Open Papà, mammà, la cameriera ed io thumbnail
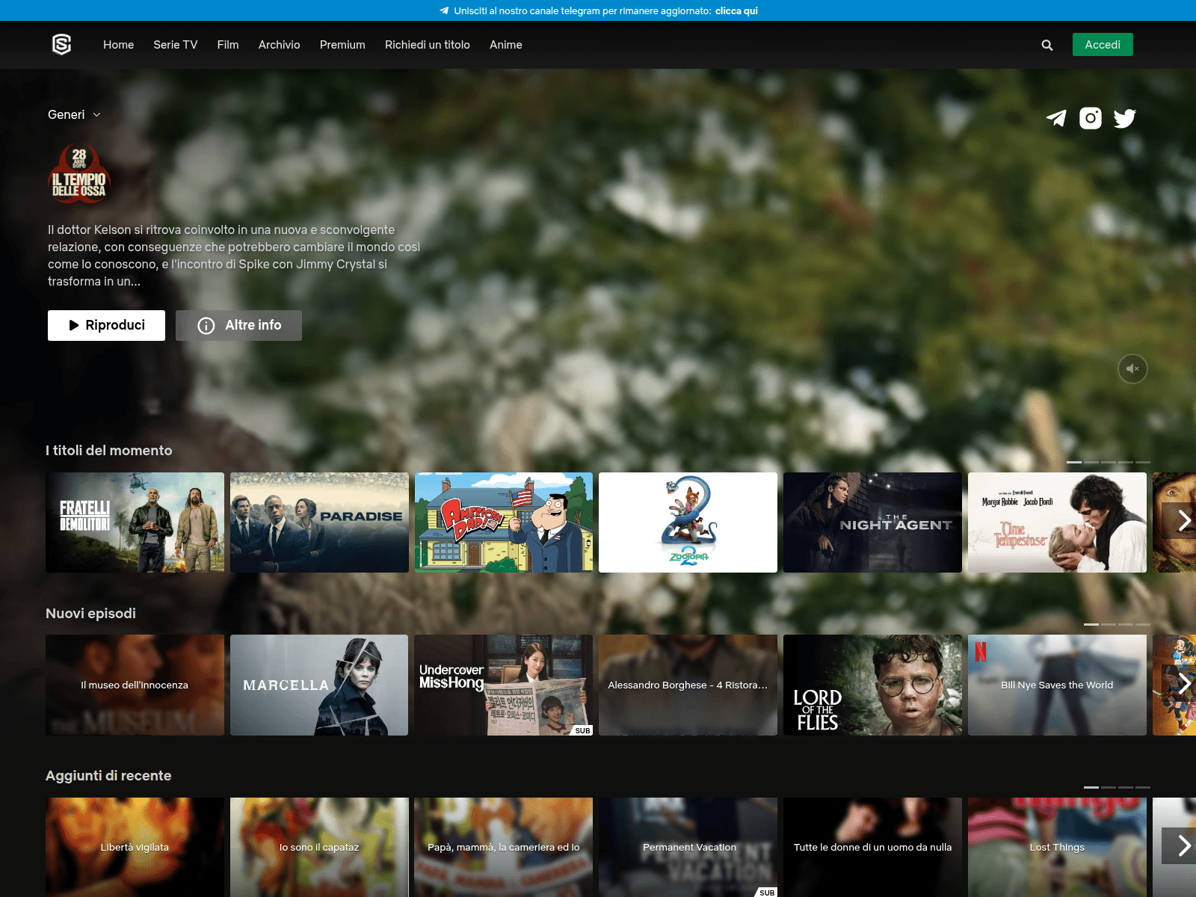 504,847
